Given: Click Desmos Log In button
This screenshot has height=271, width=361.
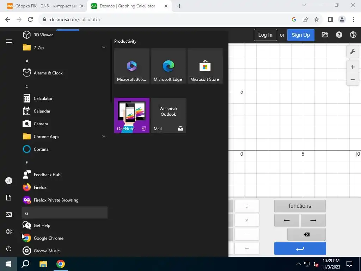Looking at the screenshot, I should (265, 35).
